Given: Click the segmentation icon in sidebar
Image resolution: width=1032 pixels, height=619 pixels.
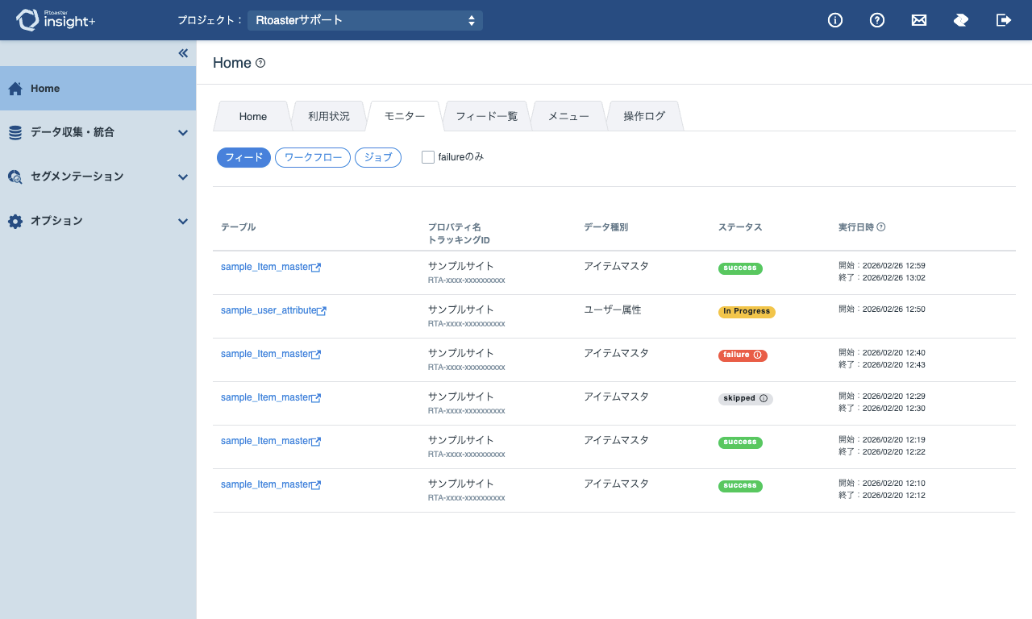Looking at the screenshot, I should pyautogui.click(x=15, y=177).
